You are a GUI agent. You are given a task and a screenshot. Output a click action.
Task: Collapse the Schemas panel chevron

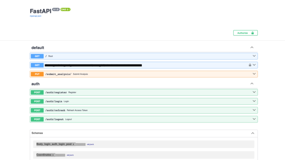coord(253,133)
